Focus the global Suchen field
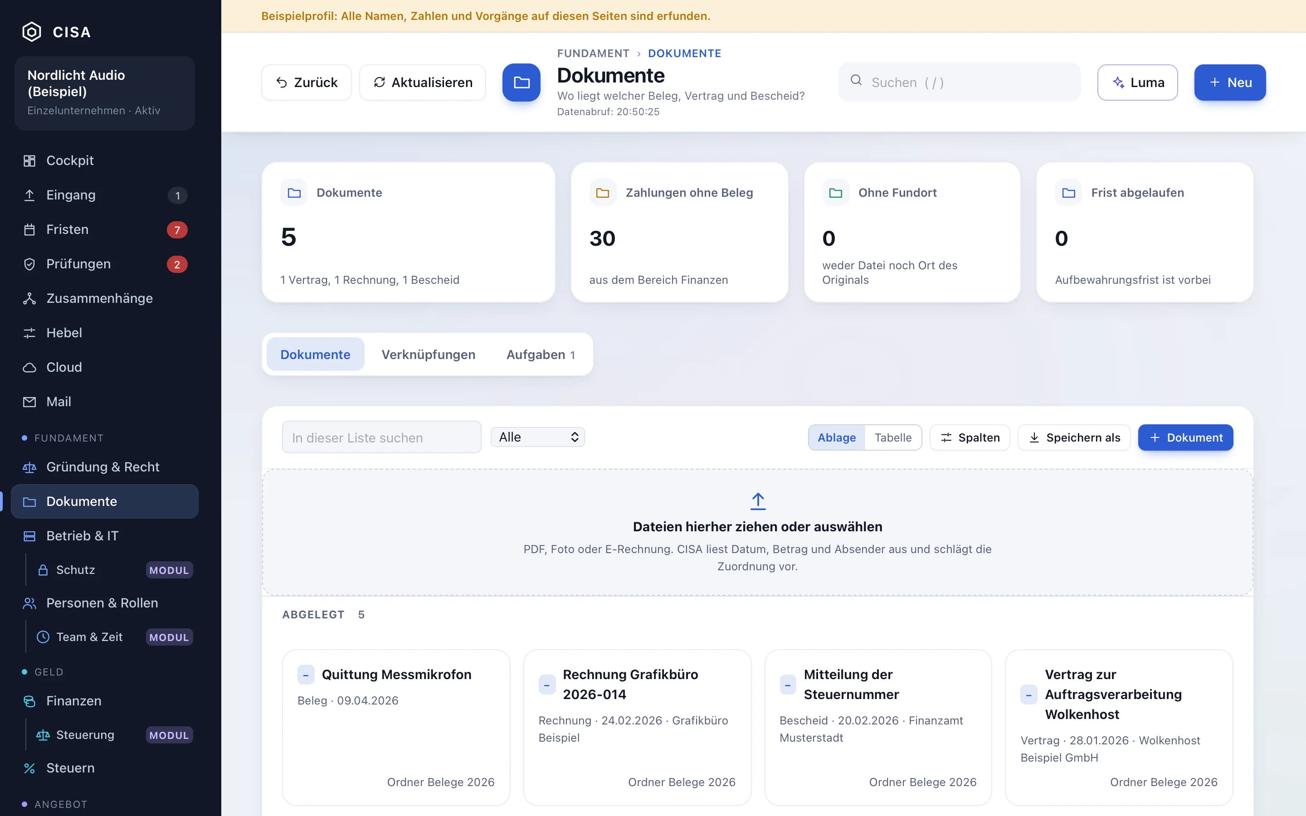 coord(960,82)
